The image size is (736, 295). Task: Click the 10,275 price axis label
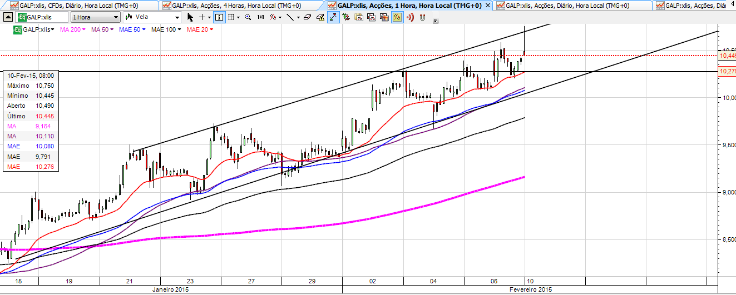coord(727,72)
